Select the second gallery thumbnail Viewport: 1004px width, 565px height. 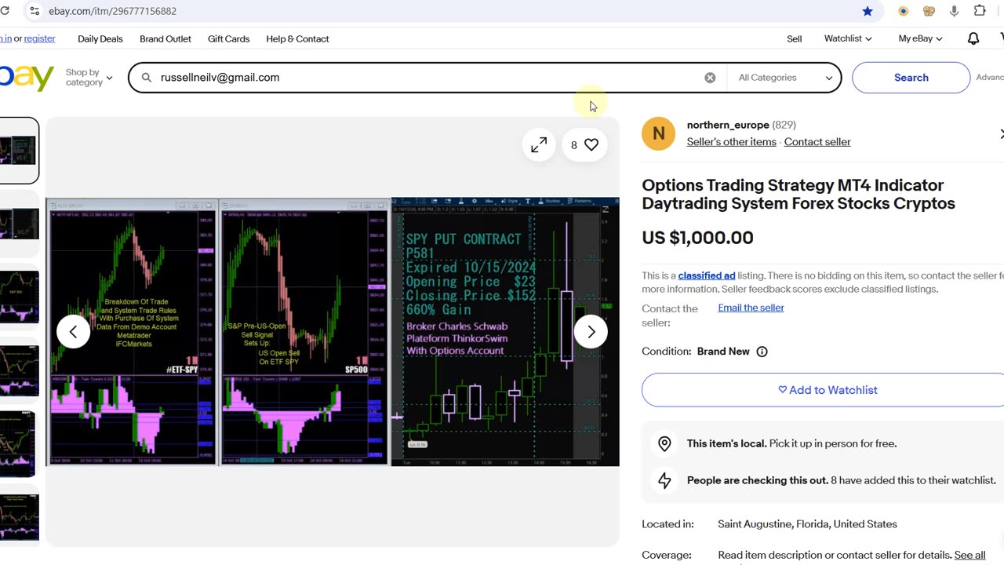[x=19, y=224]
